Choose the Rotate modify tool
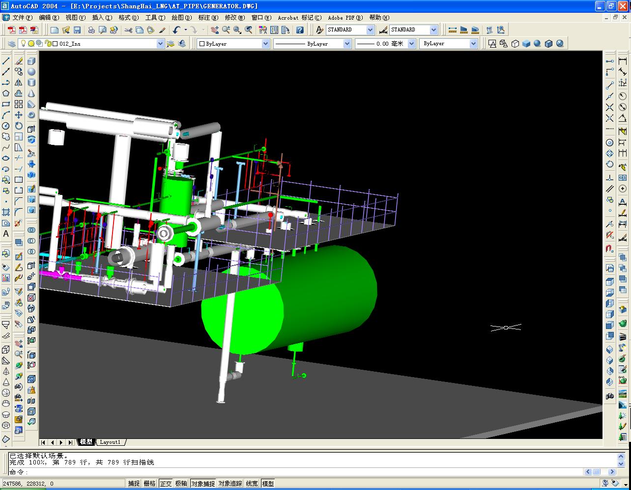Image resolution: width=631 pixels, height=490 pixels. tap(19, 126)
